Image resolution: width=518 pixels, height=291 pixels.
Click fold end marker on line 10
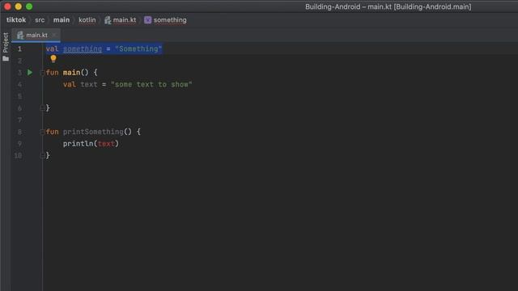coord(42,155)
